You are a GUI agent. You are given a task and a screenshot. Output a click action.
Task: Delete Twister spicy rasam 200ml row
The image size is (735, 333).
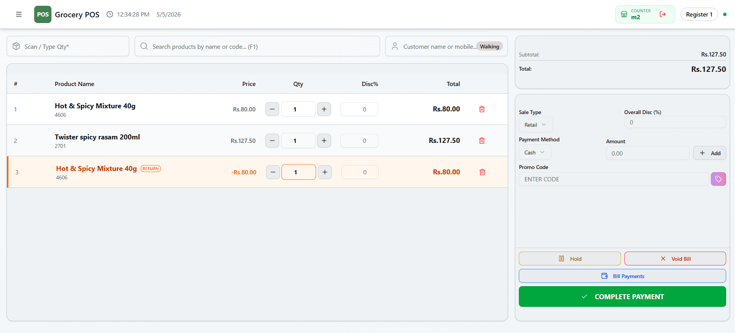482,141
